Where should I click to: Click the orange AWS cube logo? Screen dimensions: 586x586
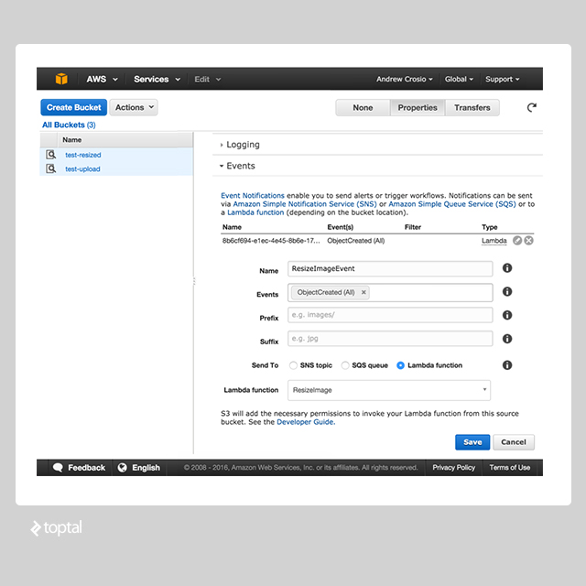click(60, 79)
